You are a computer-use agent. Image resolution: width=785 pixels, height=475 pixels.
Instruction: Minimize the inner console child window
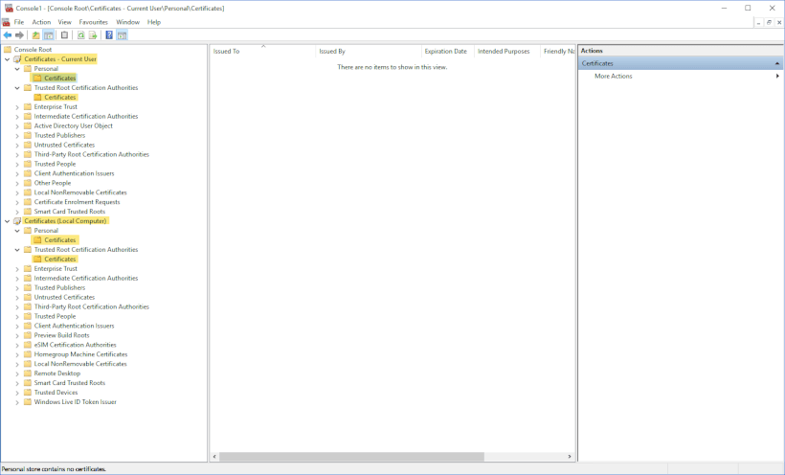[759, 23]
